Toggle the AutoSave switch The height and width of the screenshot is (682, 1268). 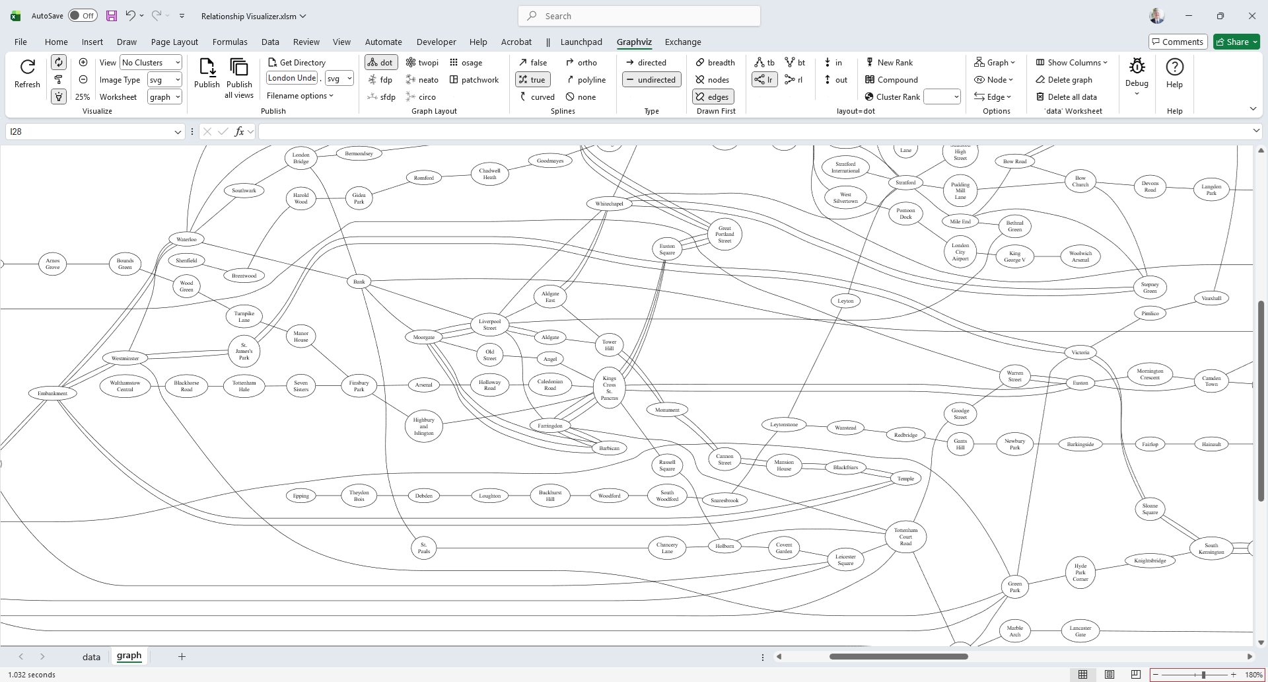[83, 16]
